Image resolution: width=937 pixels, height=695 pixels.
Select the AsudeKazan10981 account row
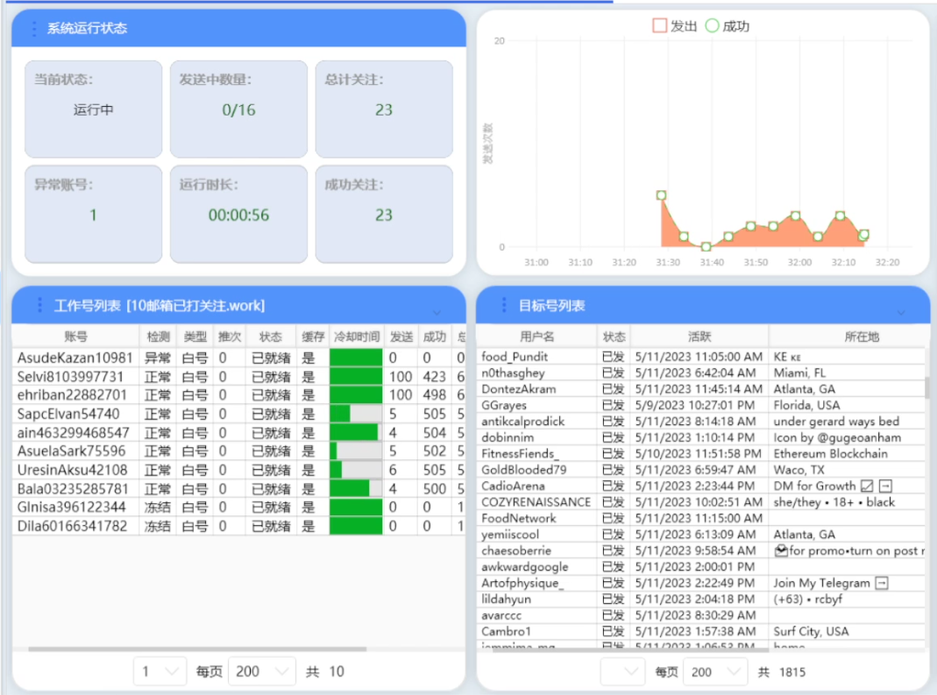[75, 358]
